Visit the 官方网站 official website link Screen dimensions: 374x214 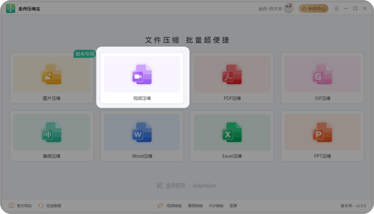point(20,206)
